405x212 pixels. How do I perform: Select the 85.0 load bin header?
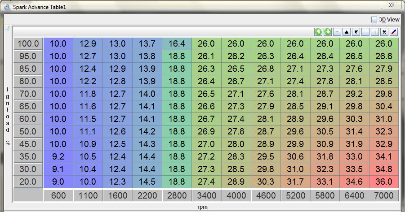tap(28, 69)
